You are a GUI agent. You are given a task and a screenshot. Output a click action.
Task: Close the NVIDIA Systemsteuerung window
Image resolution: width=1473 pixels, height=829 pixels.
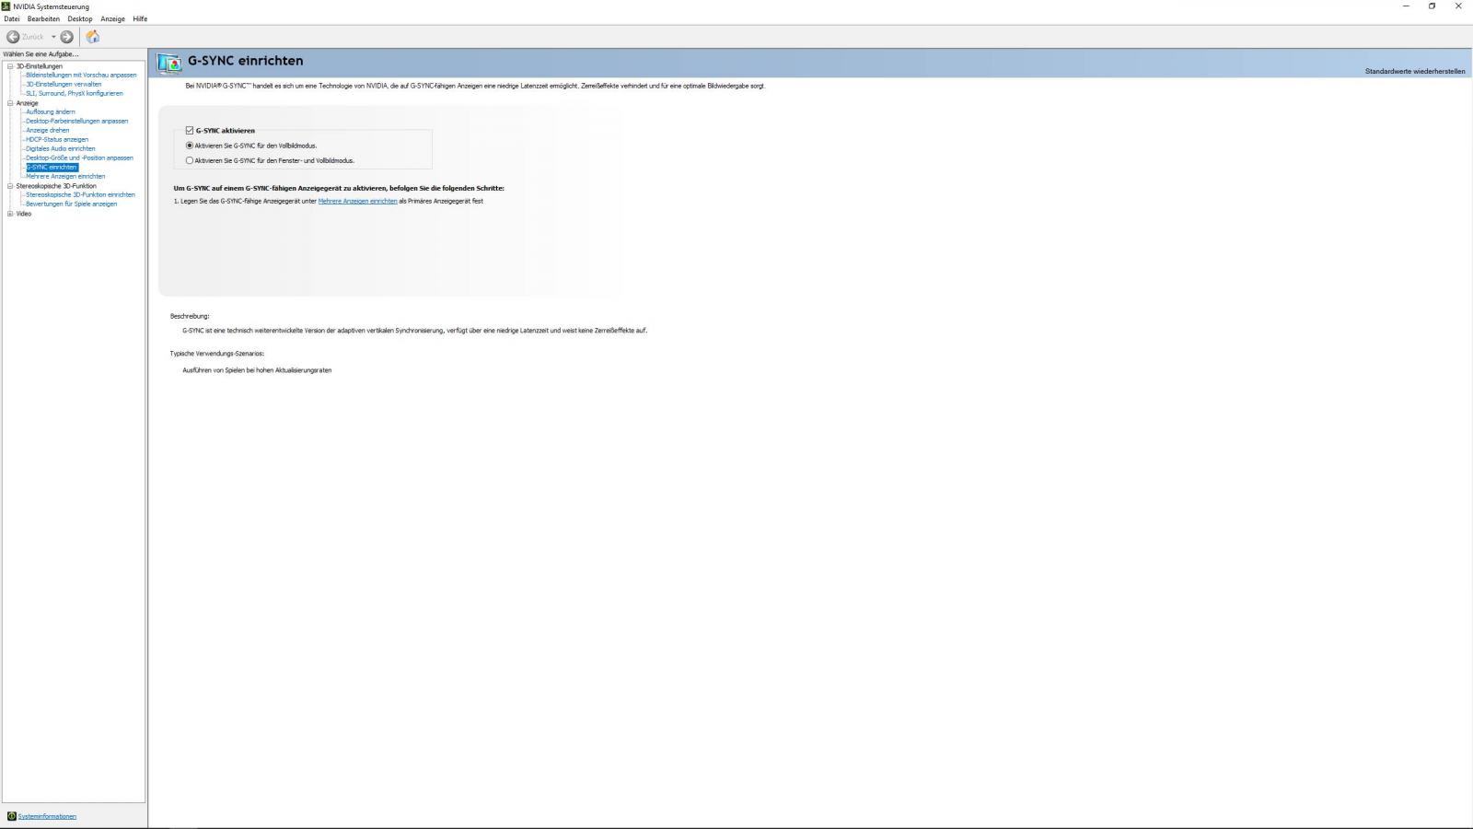(1458, 6)
